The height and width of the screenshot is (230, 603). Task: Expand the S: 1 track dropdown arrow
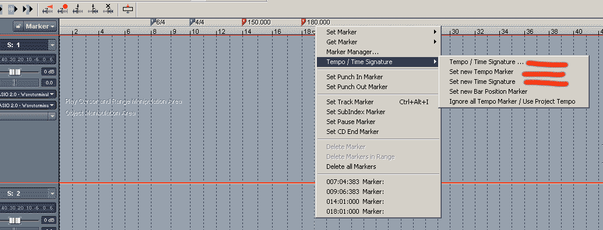point(52,45)
